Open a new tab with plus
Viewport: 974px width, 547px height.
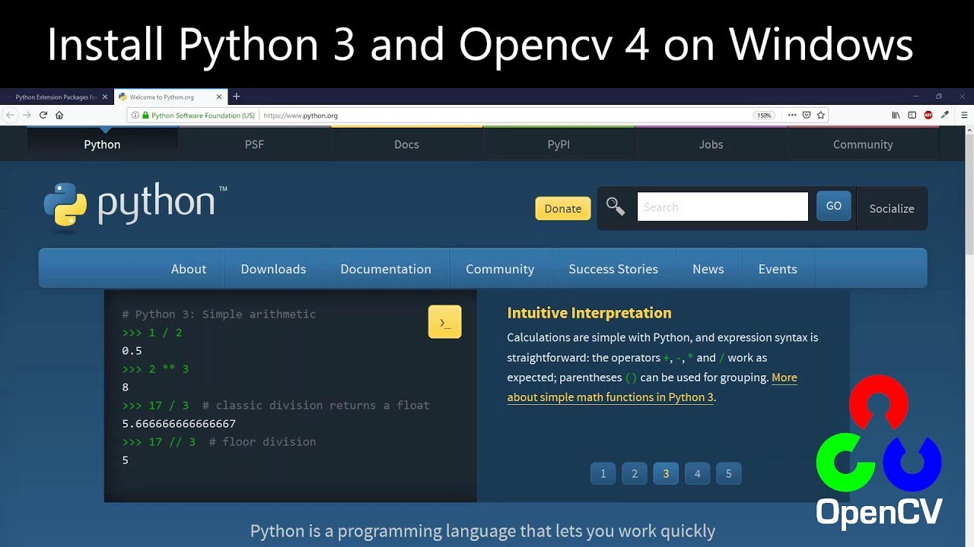[x=237, y=96]
